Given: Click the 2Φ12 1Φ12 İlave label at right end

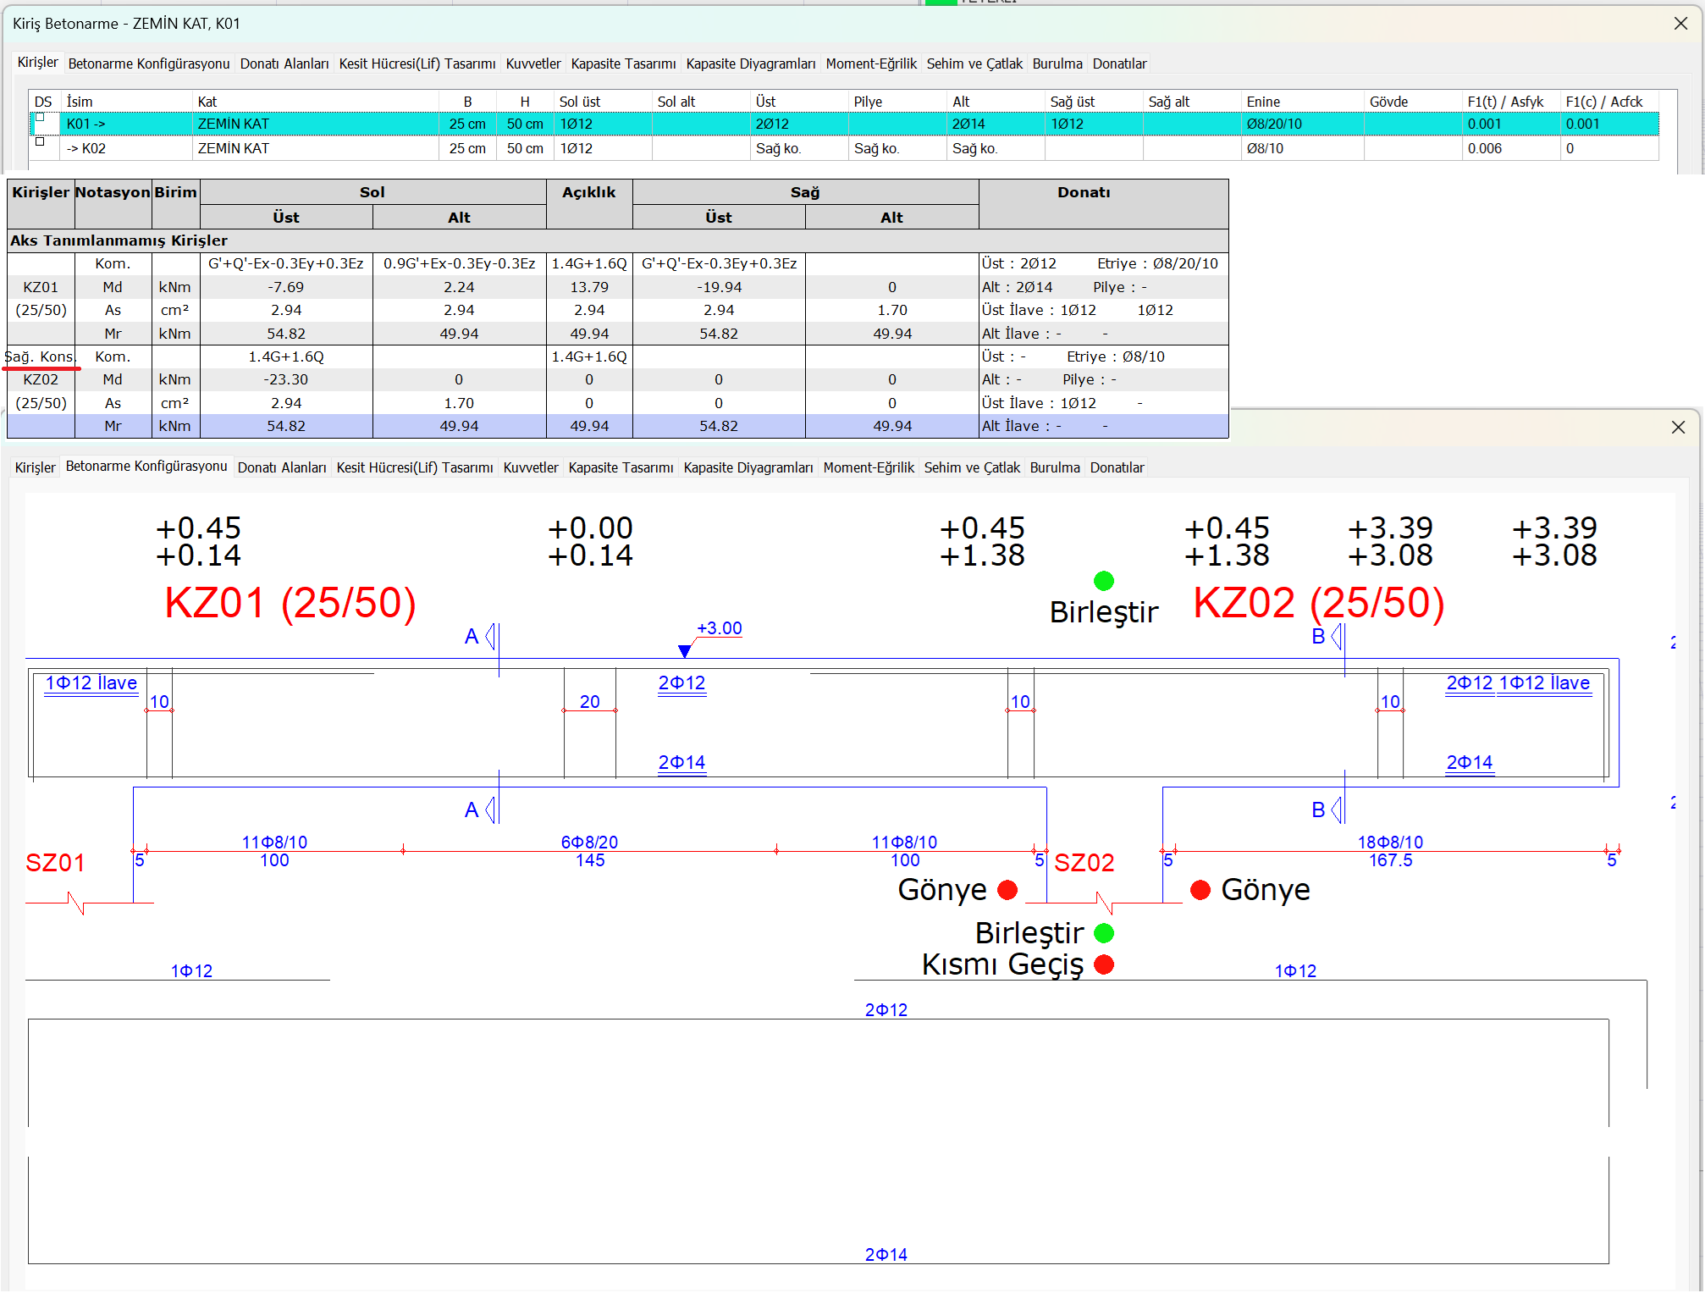Looking at the screenshot, I should [x=1518, y=682].
